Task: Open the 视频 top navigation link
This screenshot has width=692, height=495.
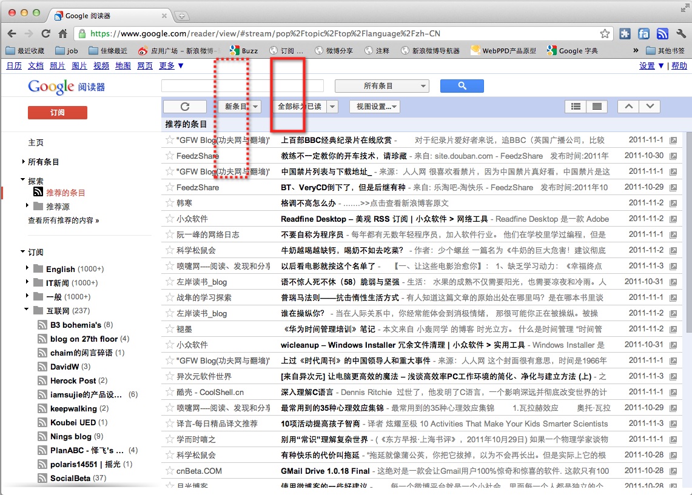Action: click(x=101, y=65)
